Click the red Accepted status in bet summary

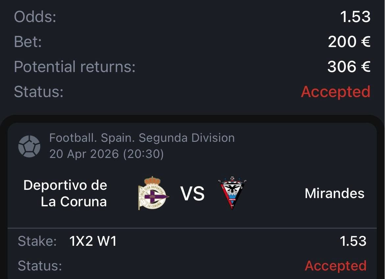[x=336, y=92]
